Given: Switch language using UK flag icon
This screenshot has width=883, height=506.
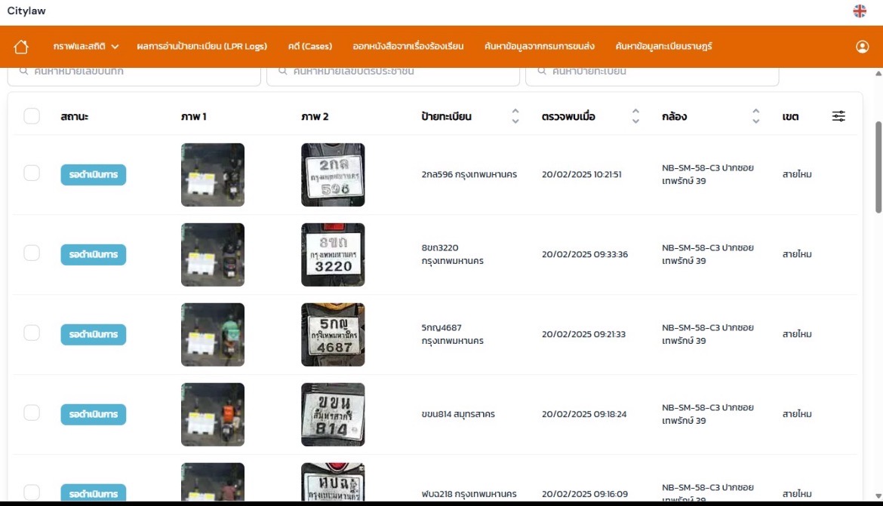Looking at the screenshot, I should (x=860, y=11).
